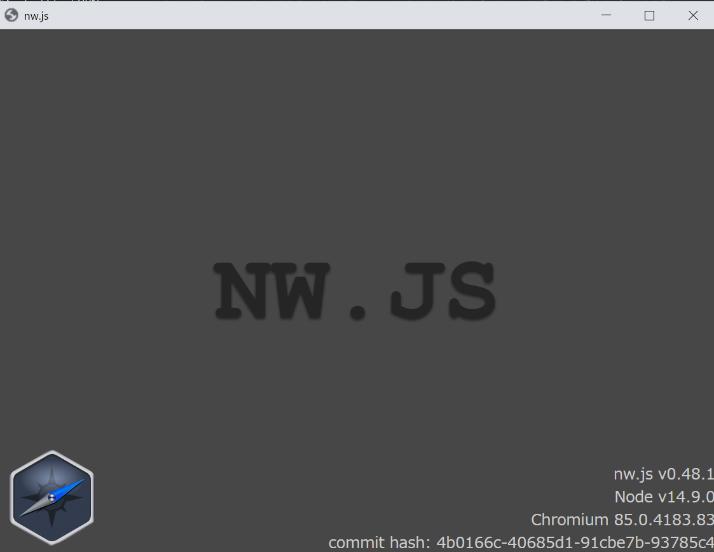Minimize the nw.js window
Image resolution: width=714 pixels, height=552 pixels.
(x=606, y=15)
